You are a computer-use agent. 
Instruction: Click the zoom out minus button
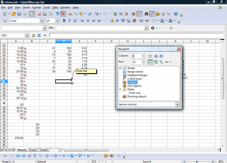tap(185, 162)
